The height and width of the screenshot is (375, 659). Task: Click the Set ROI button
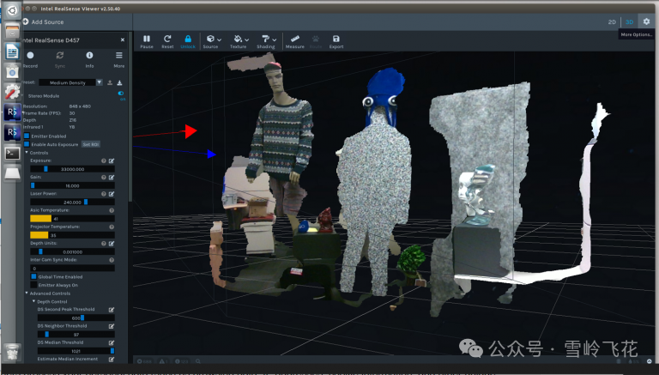[90, 144]
